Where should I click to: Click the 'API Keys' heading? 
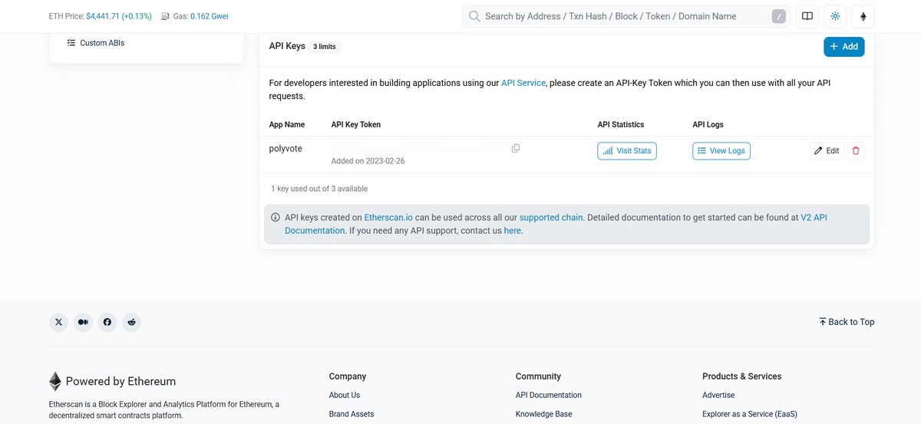tap(287, 46)
